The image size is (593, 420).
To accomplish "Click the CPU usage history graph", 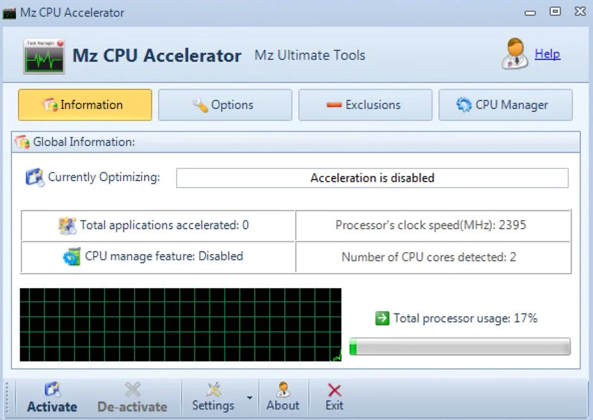I will click(180, 324).
